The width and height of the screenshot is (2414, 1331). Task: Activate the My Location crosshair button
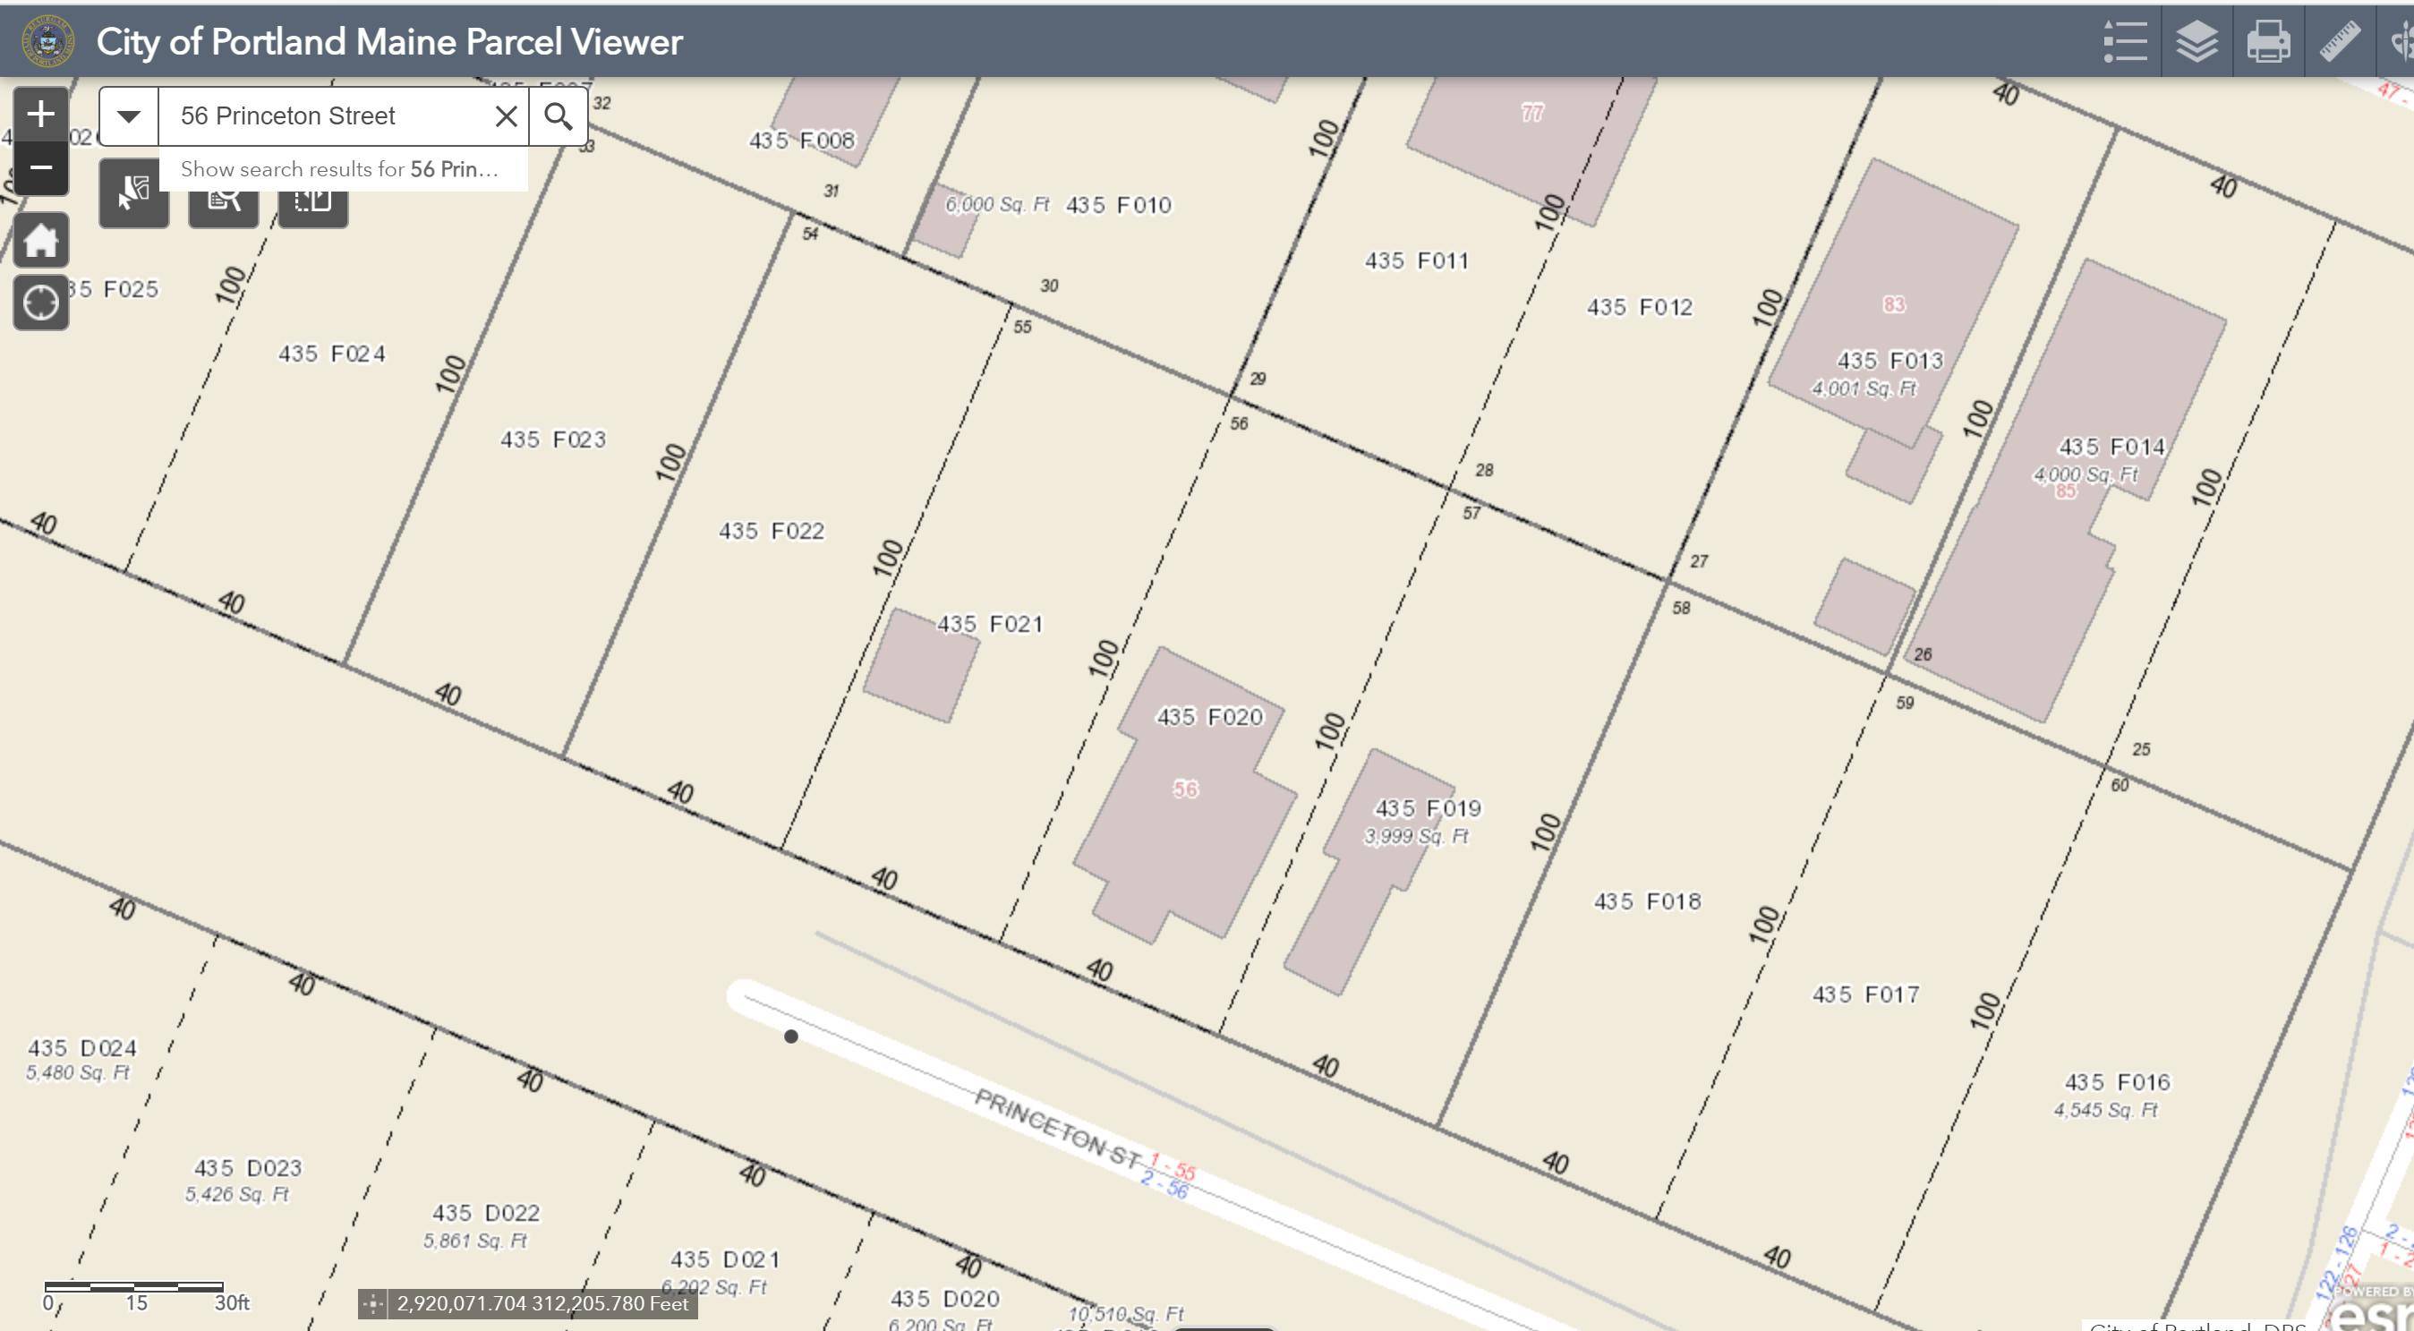pos(40,303)
